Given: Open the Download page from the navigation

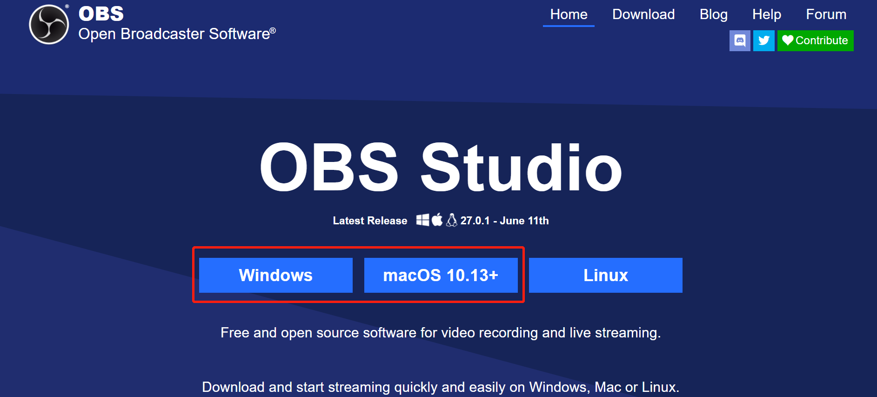Looking at the screenshot, I should [643, 14].
